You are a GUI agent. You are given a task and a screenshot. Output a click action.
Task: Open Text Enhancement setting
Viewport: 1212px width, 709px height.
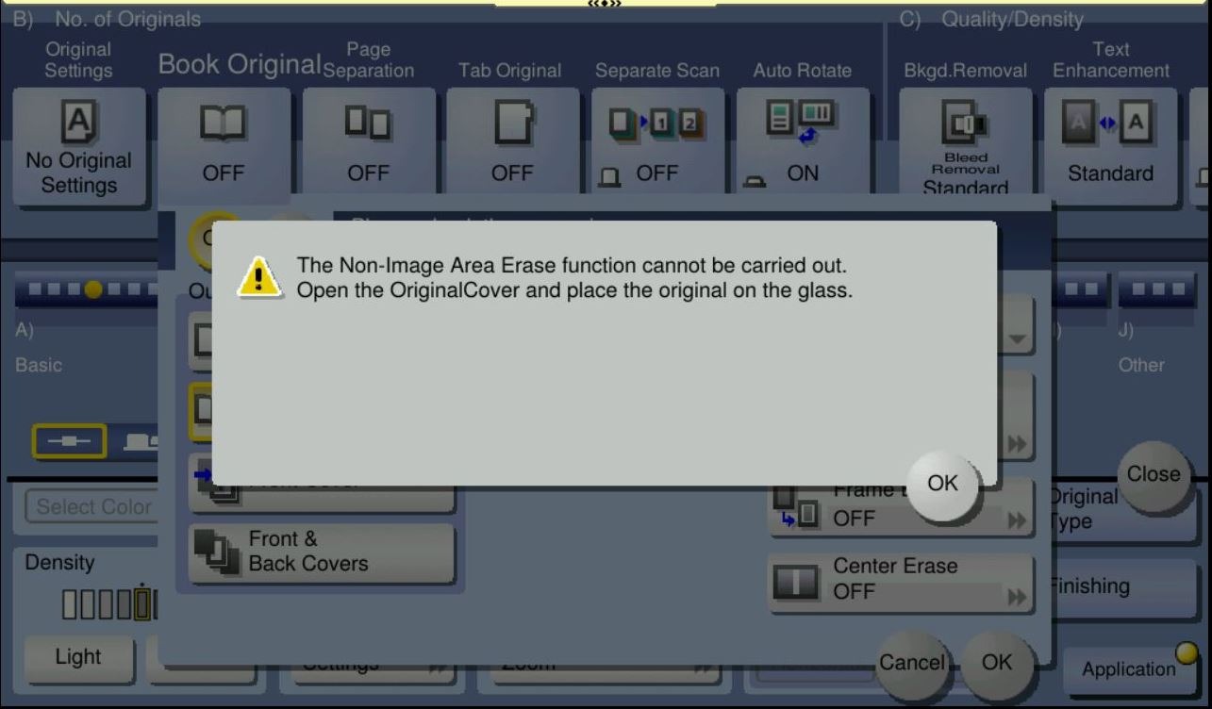pos(1110,146)
